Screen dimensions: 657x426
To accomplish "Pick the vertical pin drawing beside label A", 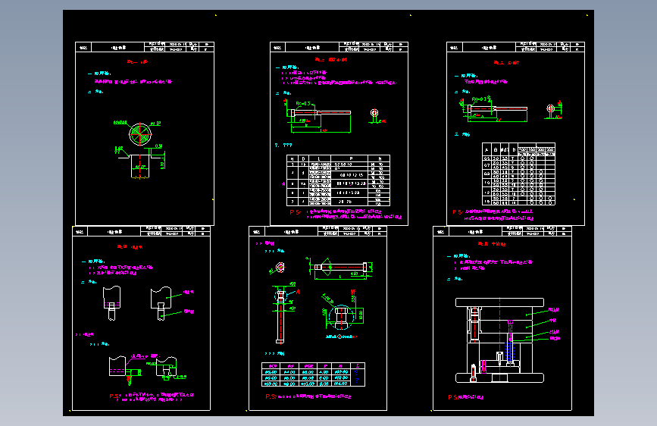I will (280, 317).
